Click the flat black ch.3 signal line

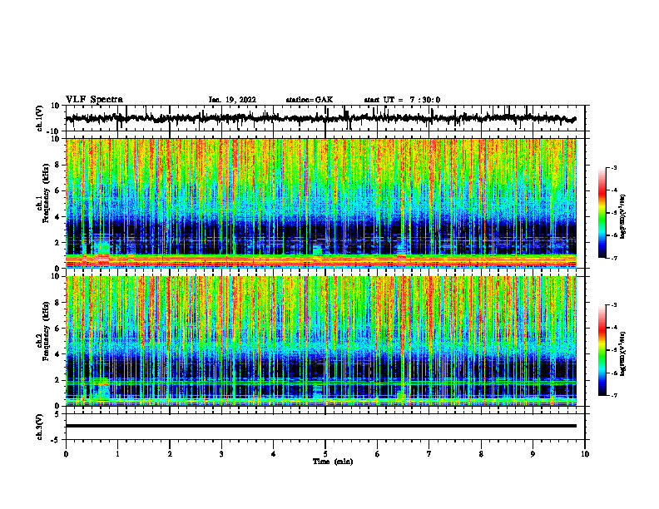321,426
